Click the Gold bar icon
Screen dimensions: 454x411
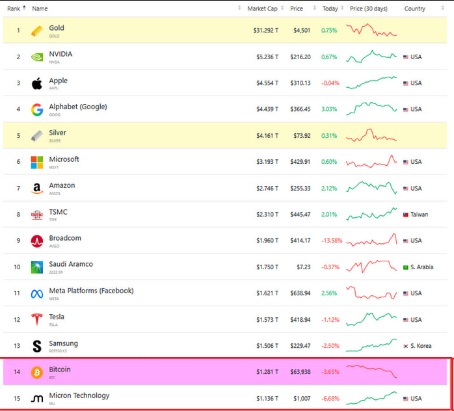tap(37, 31)
